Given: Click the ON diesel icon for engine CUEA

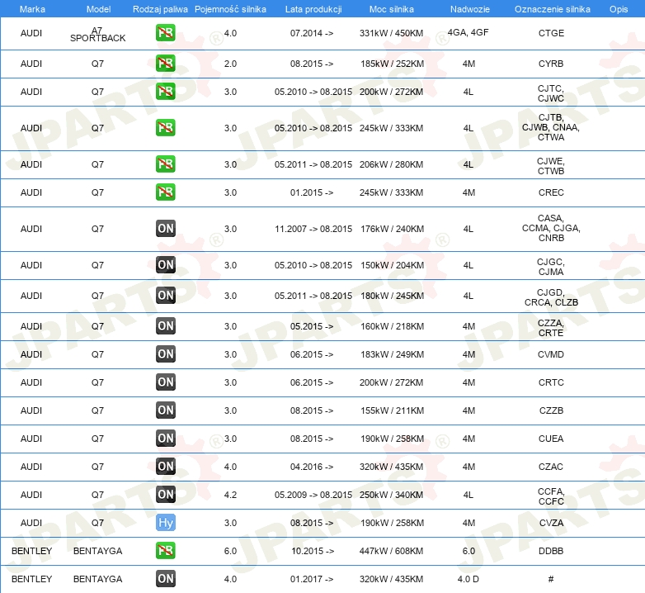Looking at the screenshot, I should [x=166, y=439].
